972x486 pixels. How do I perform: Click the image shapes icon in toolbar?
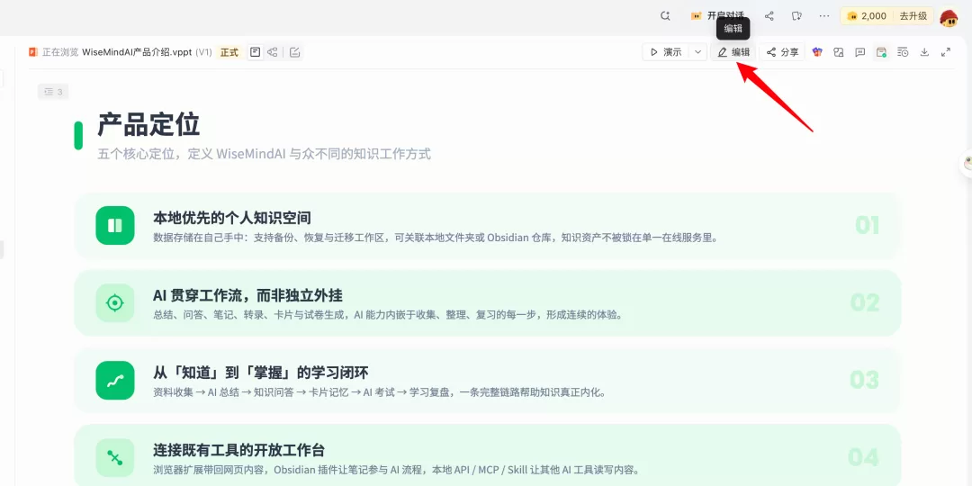pos(839,52)
